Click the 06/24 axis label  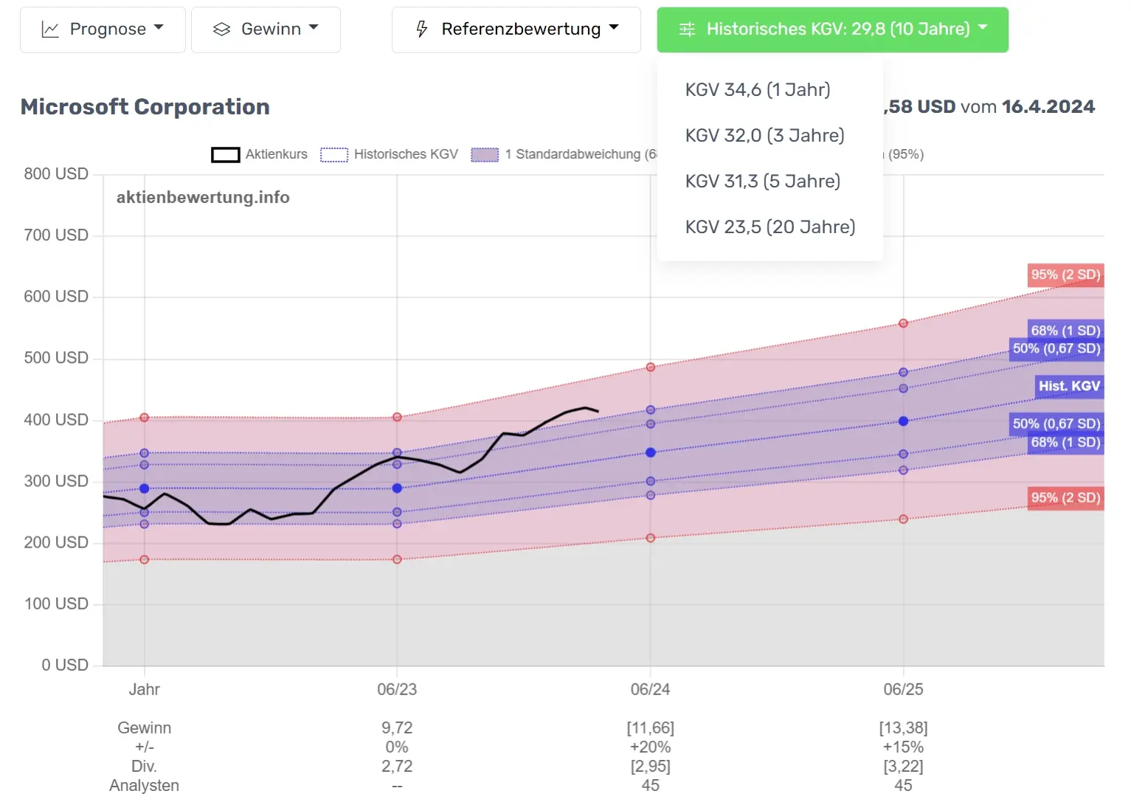pos(650,690)
